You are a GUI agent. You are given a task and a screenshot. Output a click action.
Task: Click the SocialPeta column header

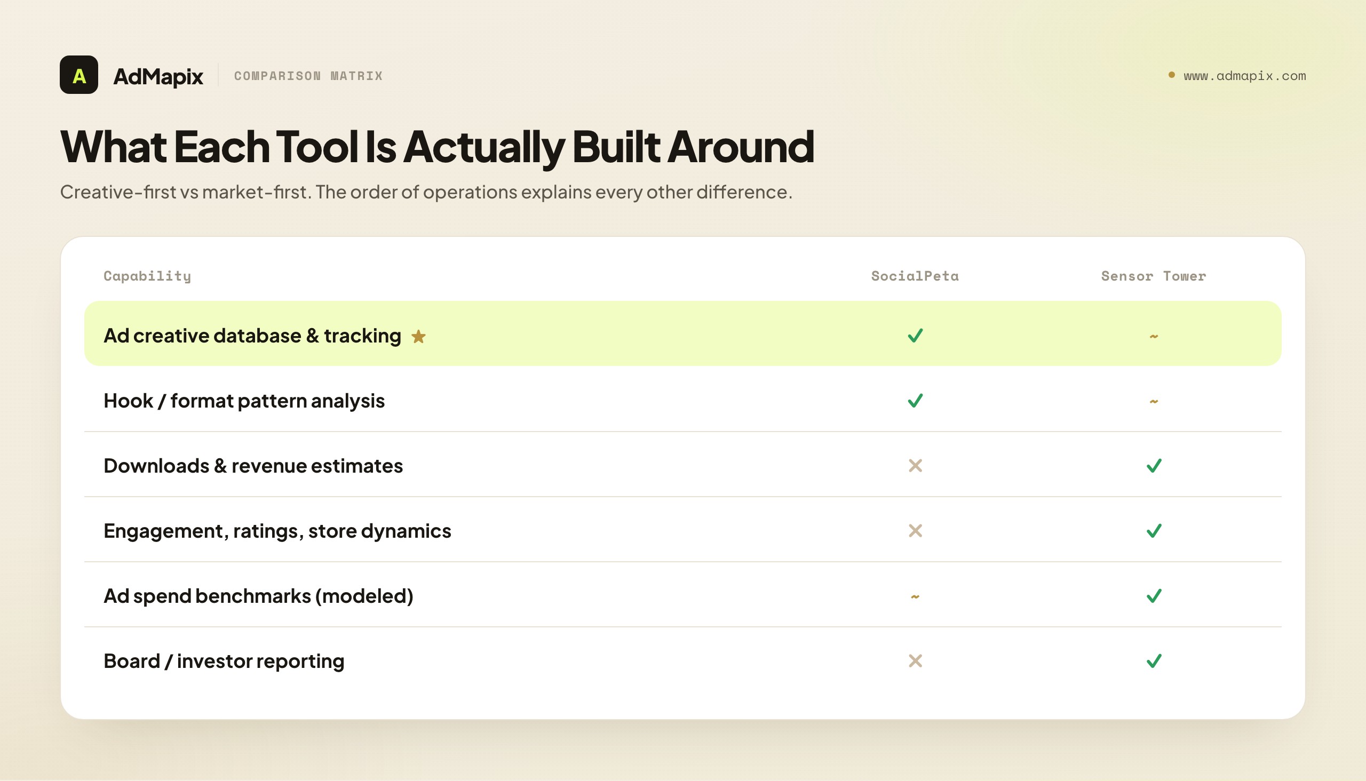click(915, 276)
